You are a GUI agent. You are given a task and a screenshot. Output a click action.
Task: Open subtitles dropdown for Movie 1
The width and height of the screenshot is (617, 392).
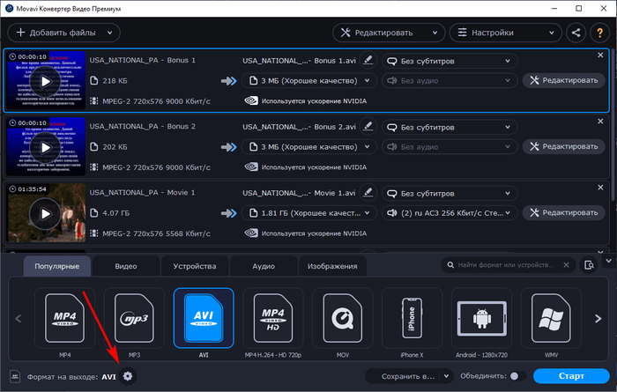point(450,194)
